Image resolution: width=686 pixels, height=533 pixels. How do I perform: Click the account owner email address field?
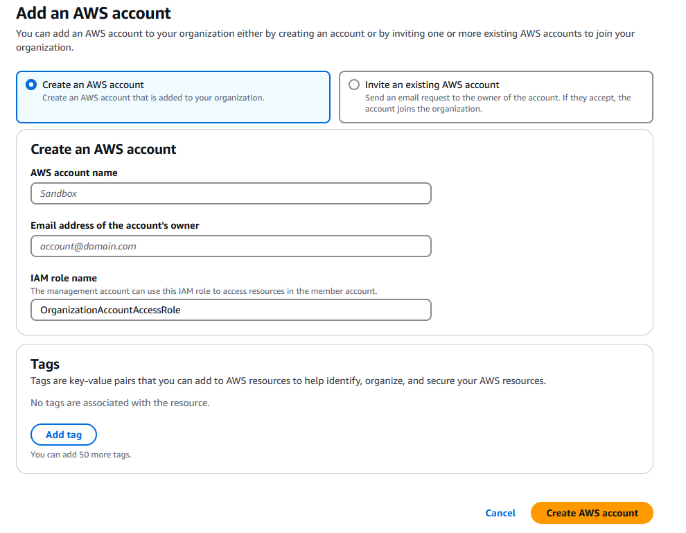pos(231,246)
